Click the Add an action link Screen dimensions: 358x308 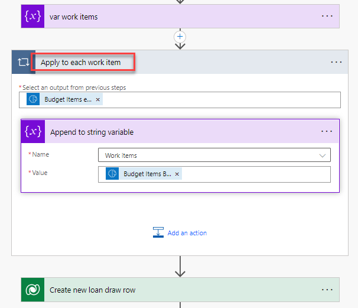(x=187, y=233)
